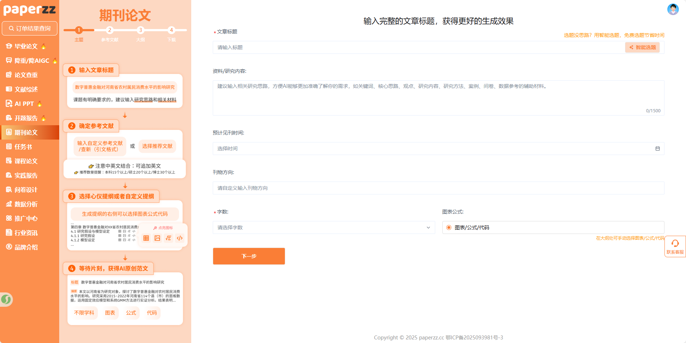Click the formula icon in outline preview
686x343 pixels.
coord(168,238)
